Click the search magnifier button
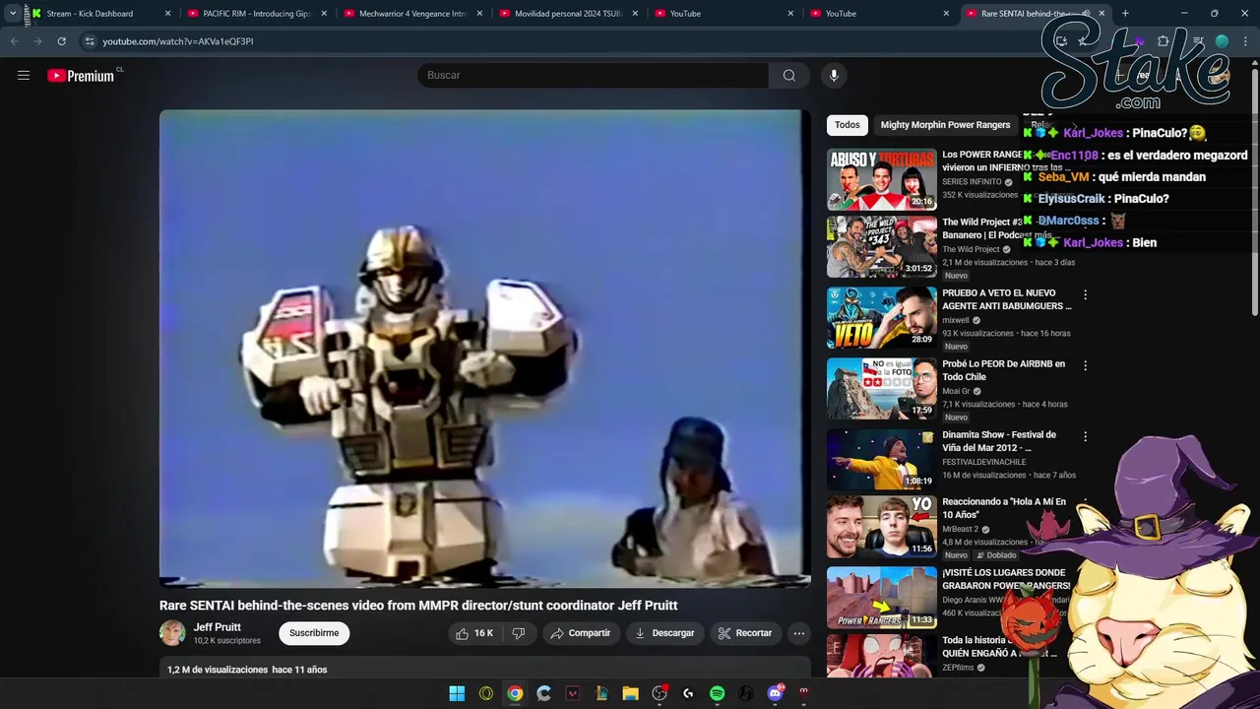Viewport: 1260px width, 709px height. [x=789, y=75]
